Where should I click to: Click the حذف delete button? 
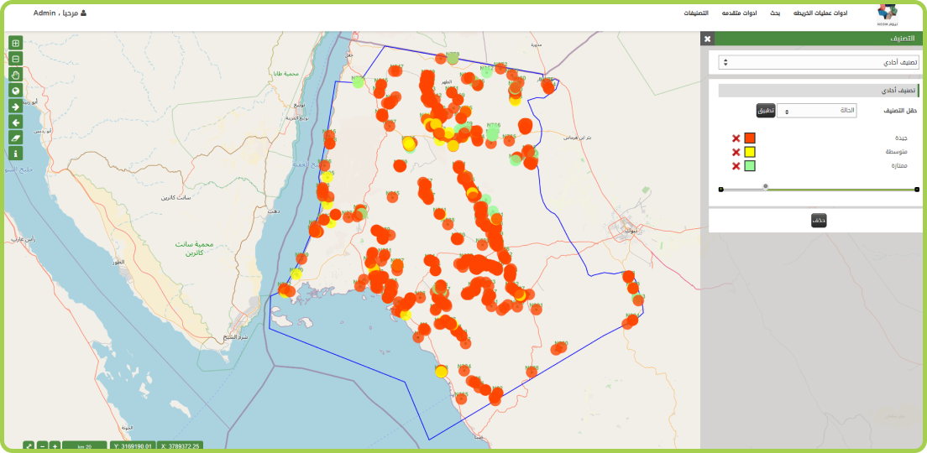click(819, 221)
